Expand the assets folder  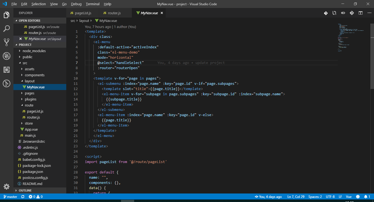tap(22, 69)
